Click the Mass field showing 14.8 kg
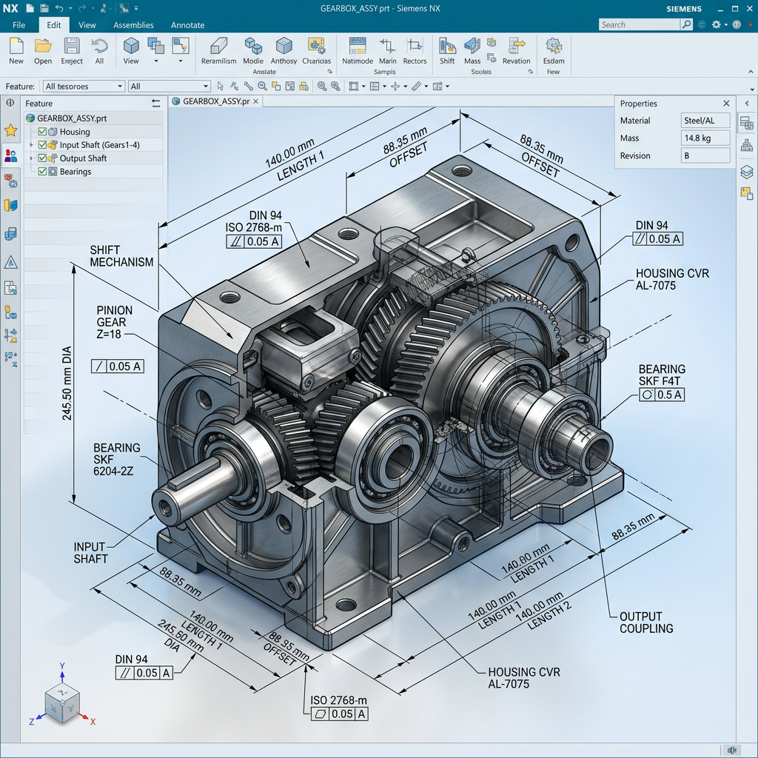The width and height of the screenshot is (758, 758). 705,138
